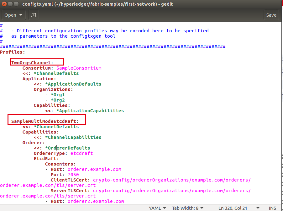The image size is (283, 211).
Task: Click the *OrdererDefaults alias
Action: pyautogui.click(x=67, y=148)
